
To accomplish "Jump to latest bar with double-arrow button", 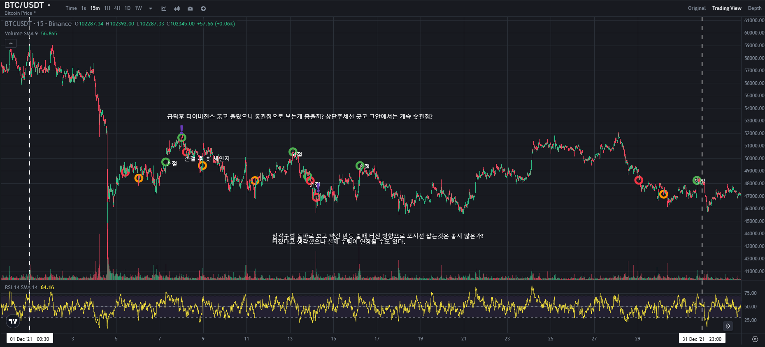I will [x=728, y=326].
